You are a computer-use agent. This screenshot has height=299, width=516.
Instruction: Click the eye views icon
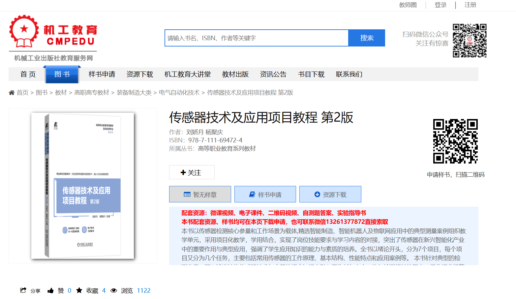114,290
